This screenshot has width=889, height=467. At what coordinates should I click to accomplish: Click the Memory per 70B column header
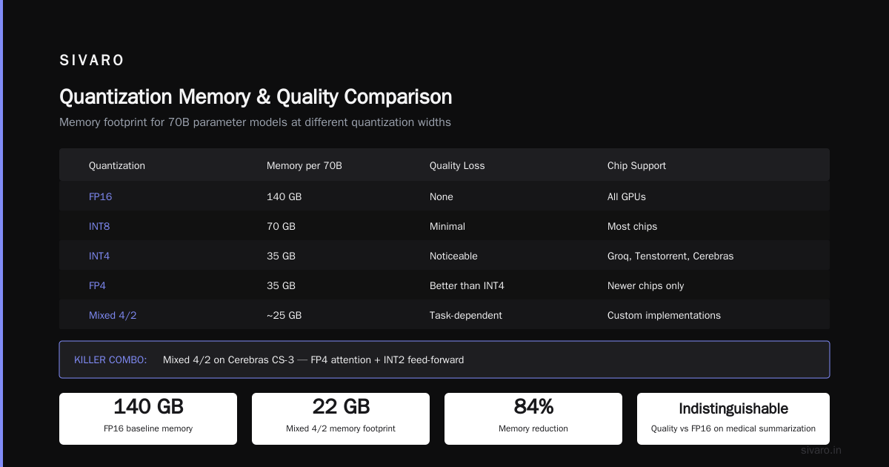(304, 165)
